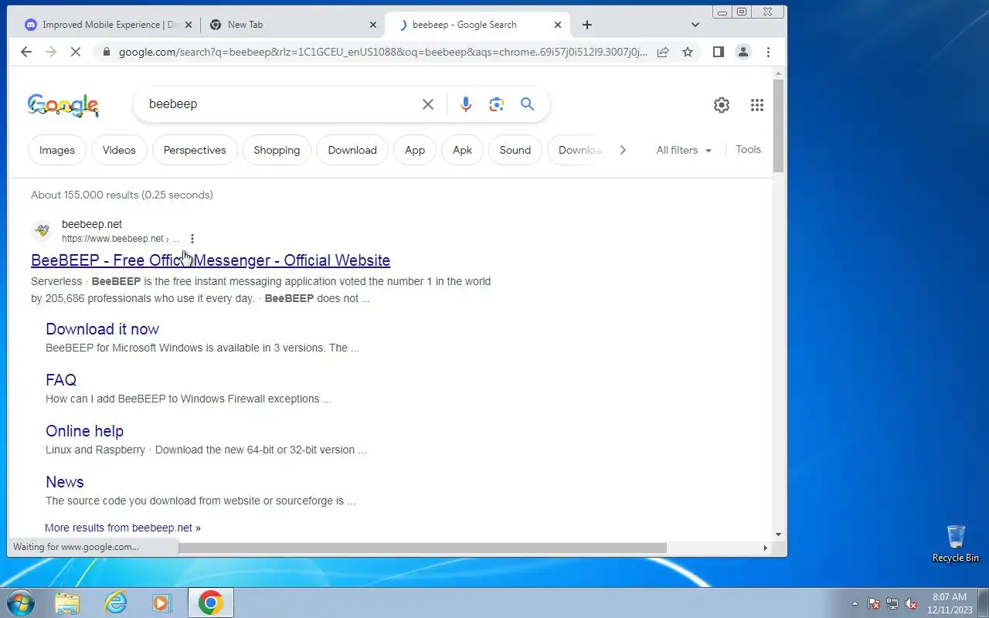Open the network tray icon
This screenshot has width=989, height=618.
(892, 604)
